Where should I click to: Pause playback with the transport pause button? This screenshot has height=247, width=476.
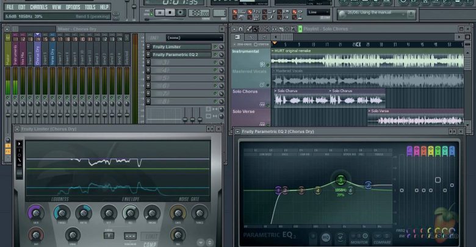pos(159,12)
